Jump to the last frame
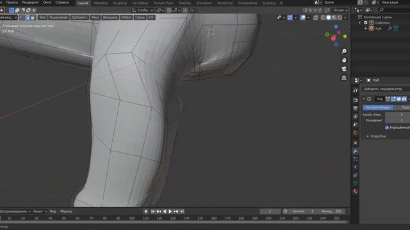This screenshot has height=230, width=410. 182,211
